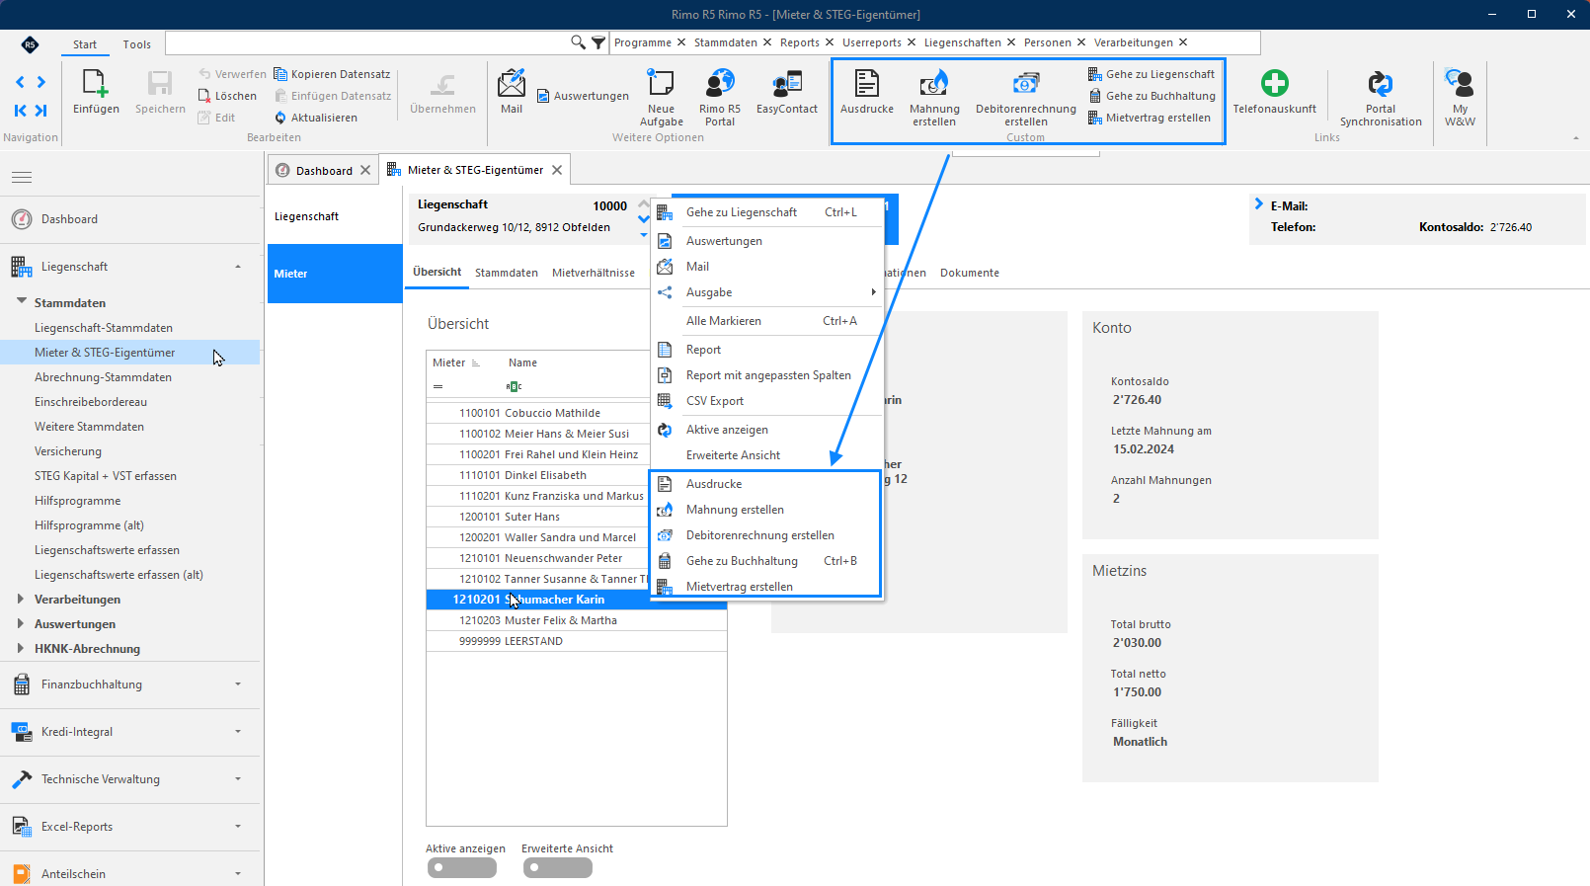This screenshot has height=886, width=1590.
Task: Expand the Verarbeitungen tree node
Action: (21, 599)
